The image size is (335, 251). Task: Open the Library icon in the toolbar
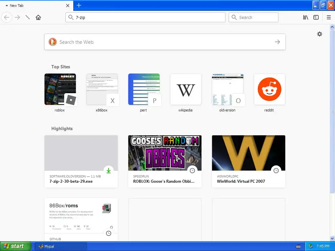306,17
